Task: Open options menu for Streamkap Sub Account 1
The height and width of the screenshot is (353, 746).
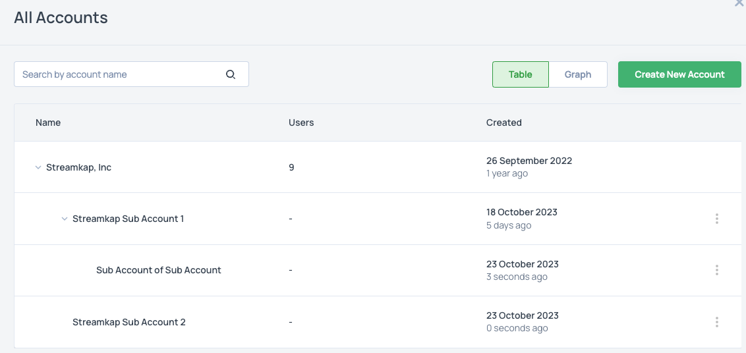Action: [x=716, y=219]
